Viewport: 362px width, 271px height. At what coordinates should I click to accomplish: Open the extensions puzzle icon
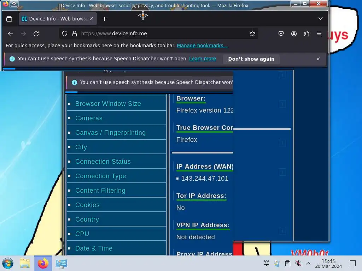point(306,34)
